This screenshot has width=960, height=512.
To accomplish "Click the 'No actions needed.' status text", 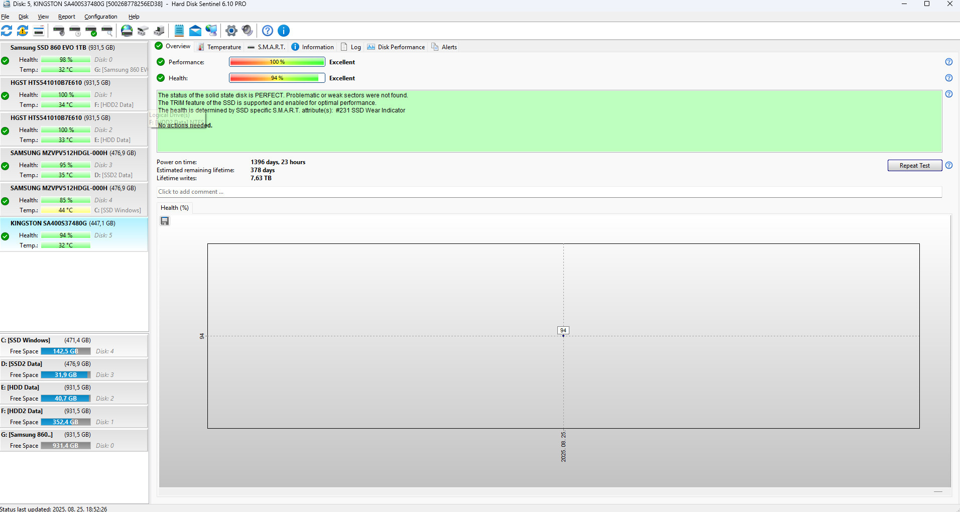I will 185,125.
